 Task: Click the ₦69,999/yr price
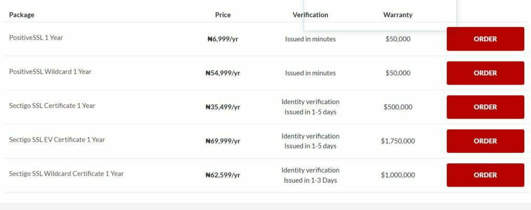click(223, 141)
